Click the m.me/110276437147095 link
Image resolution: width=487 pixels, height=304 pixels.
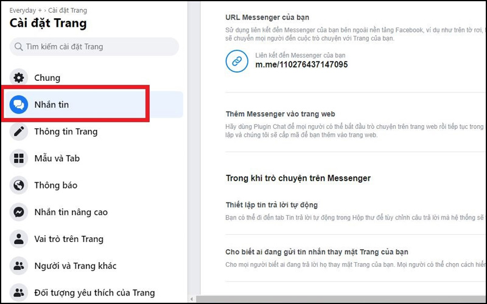301,64
